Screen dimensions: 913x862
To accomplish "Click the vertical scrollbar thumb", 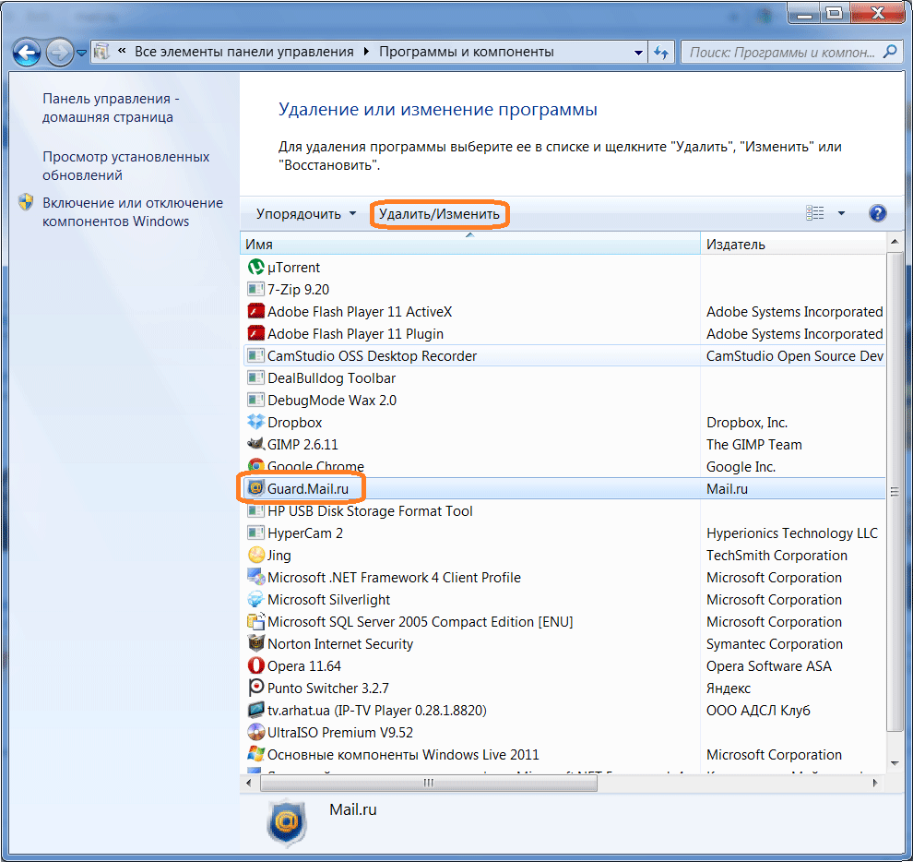I will tap(895, 492).
